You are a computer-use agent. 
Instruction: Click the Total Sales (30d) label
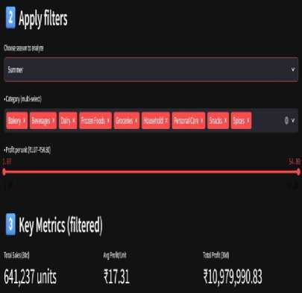click(16, 255)
